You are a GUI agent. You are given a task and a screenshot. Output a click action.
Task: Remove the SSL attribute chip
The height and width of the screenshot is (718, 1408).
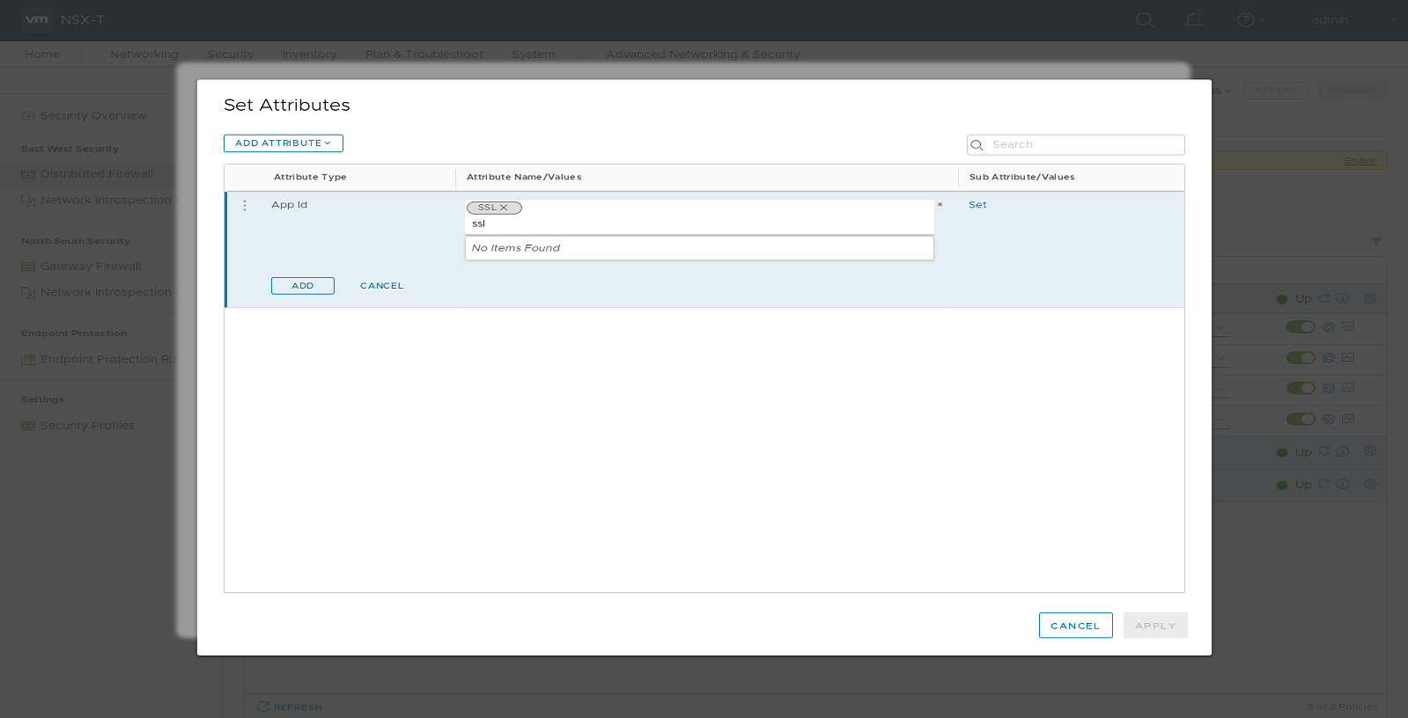click(x=505, y=209)
